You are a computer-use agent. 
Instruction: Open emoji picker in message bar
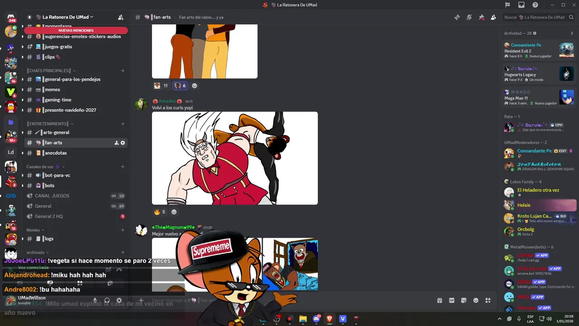pos(476,300)
